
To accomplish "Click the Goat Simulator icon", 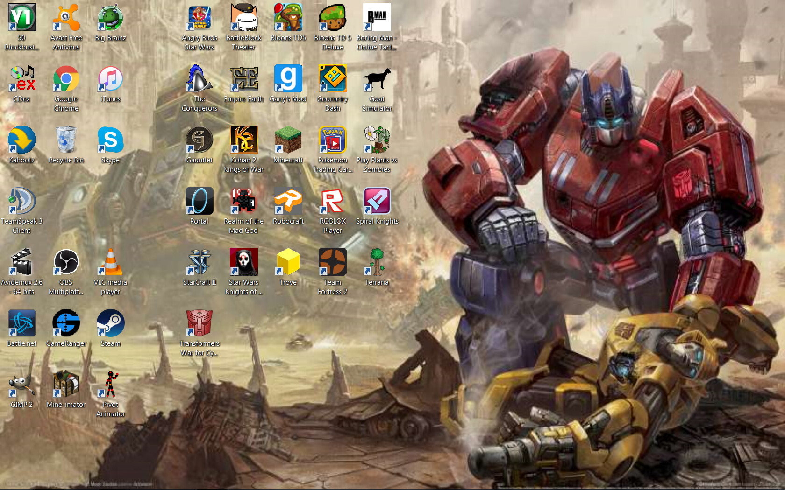I will click(x=377, y=79).
